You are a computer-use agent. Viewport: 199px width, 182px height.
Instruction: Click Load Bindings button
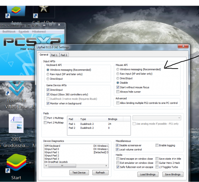[x=148, y=174]
